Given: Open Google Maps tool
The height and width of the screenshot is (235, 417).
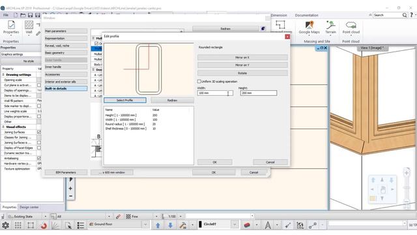Looking at the screenshot, I should 309,25.
